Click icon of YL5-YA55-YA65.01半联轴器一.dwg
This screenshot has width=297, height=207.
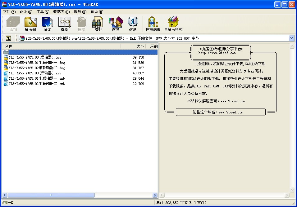point(6,63)
